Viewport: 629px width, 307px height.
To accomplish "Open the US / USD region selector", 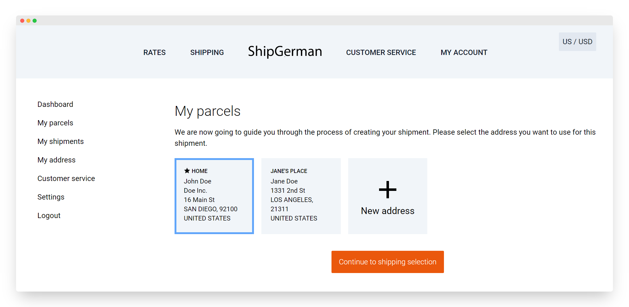I will point(577,42).
